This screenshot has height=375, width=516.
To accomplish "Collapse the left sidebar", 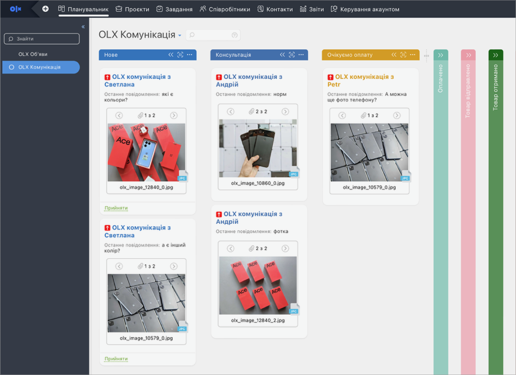I will tap(83, 27).
